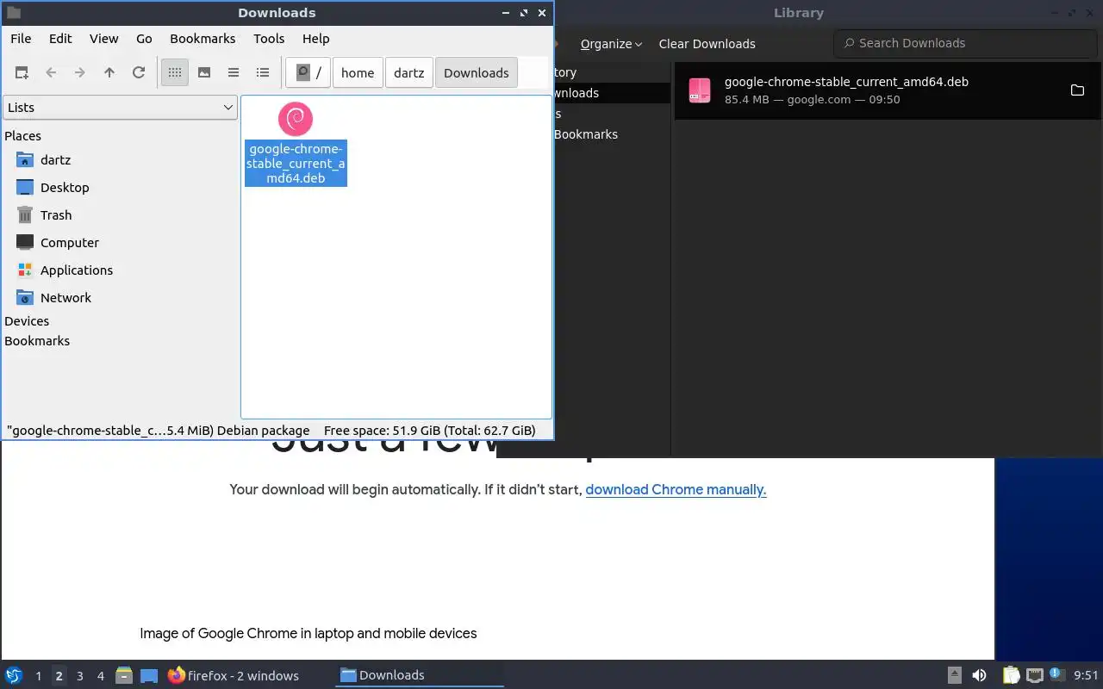This screenshot has height=689, width=1103.
Task: Click the home path button
Action: click(x=358, y=73)
